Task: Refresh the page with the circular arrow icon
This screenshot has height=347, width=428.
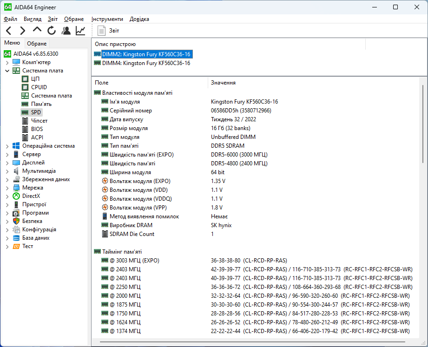Action: coord(51,31)
